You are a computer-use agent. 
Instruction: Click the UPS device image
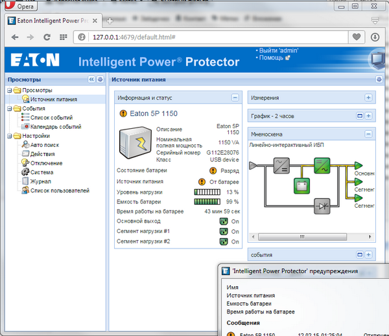pyautogui.click(x=136, y=142)
